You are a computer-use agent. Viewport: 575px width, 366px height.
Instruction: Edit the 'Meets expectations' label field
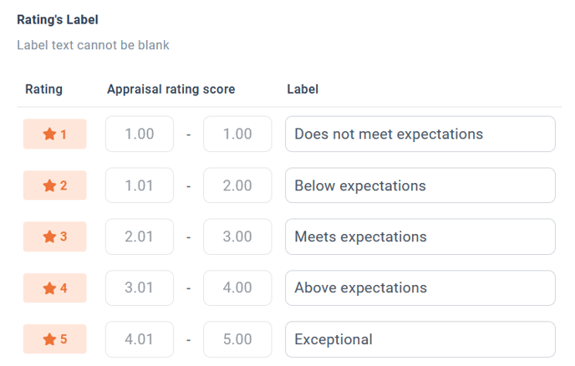click(x=420, y=236)
